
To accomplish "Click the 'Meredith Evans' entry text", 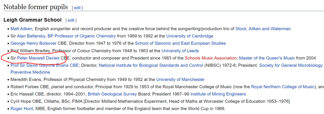I will [x=25, y=79].
